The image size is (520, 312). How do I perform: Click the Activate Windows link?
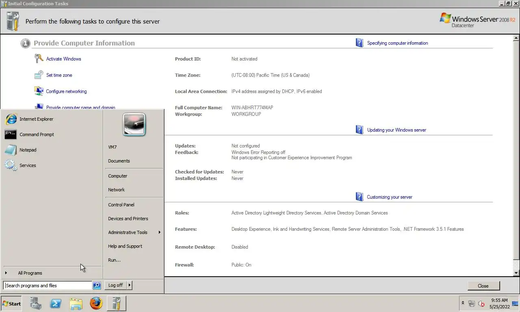63,59
